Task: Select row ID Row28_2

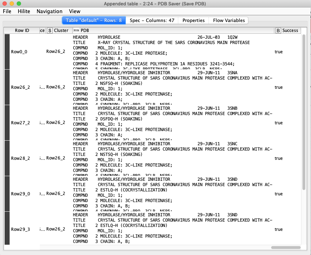Action: [x=20, y=158]
